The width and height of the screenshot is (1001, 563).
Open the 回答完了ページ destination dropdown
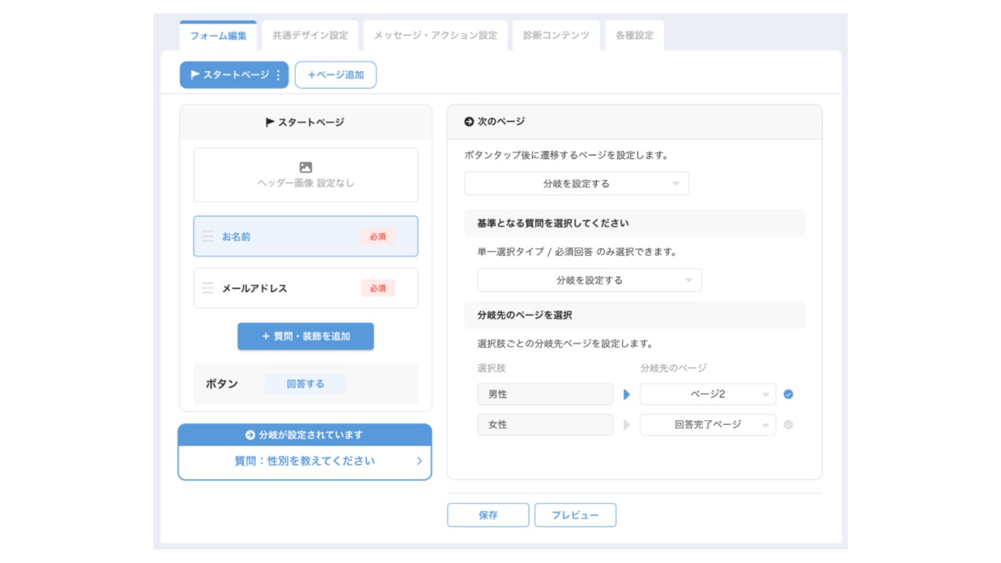(x=708, y=425)
